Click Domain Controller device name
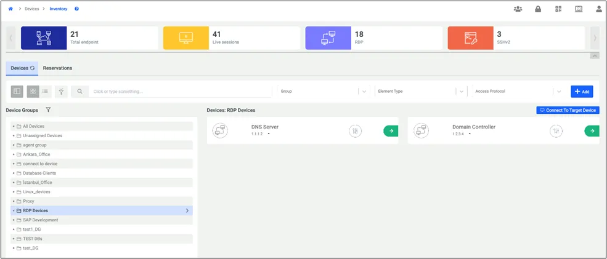The height and width of the screenshot is (259, 607). pyautogui.click(x=474, y=127)
